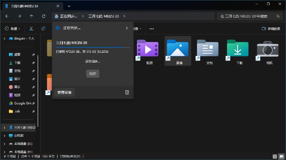This screenshot has width=286, height=160.
Task: Go forward with the right arrow button
Action: coord(19,16)
